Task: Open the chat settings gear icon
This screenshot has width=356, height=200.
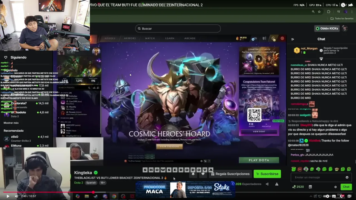Action: coord(335,187)
